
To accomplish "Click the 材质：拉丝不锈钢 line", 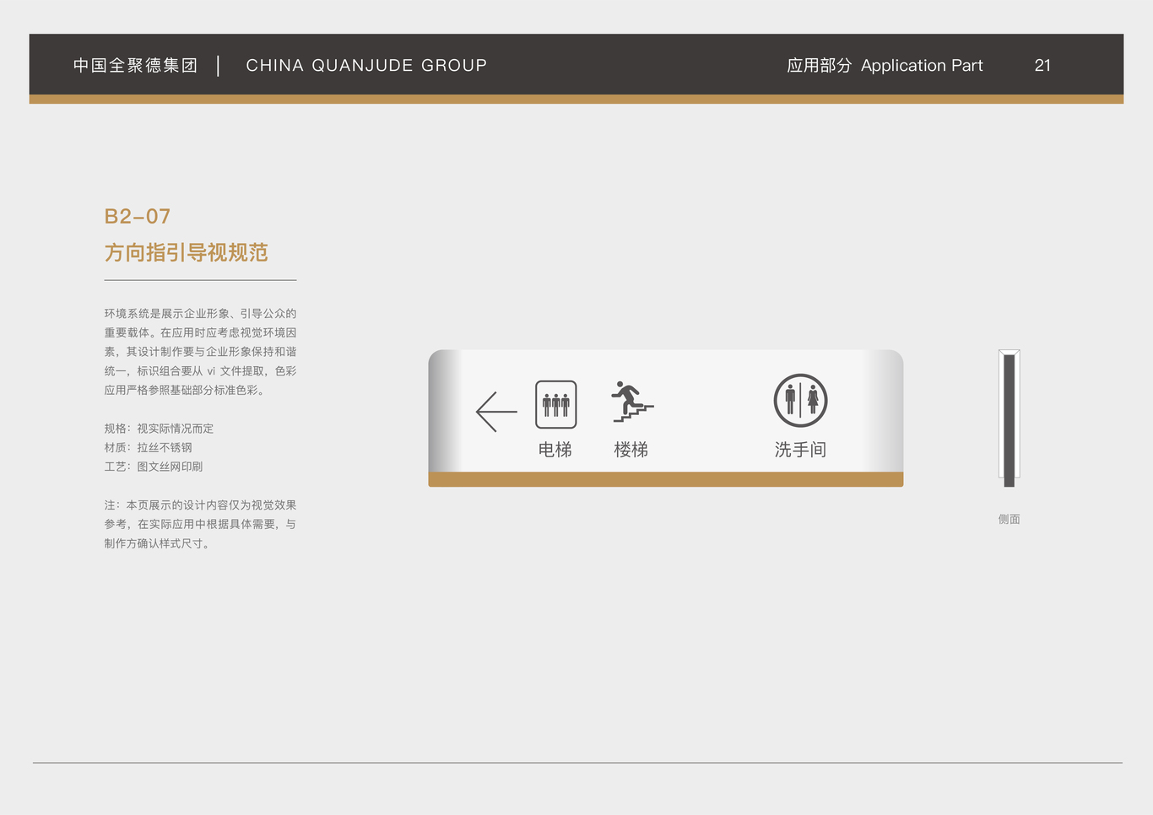I will point(148,447).
